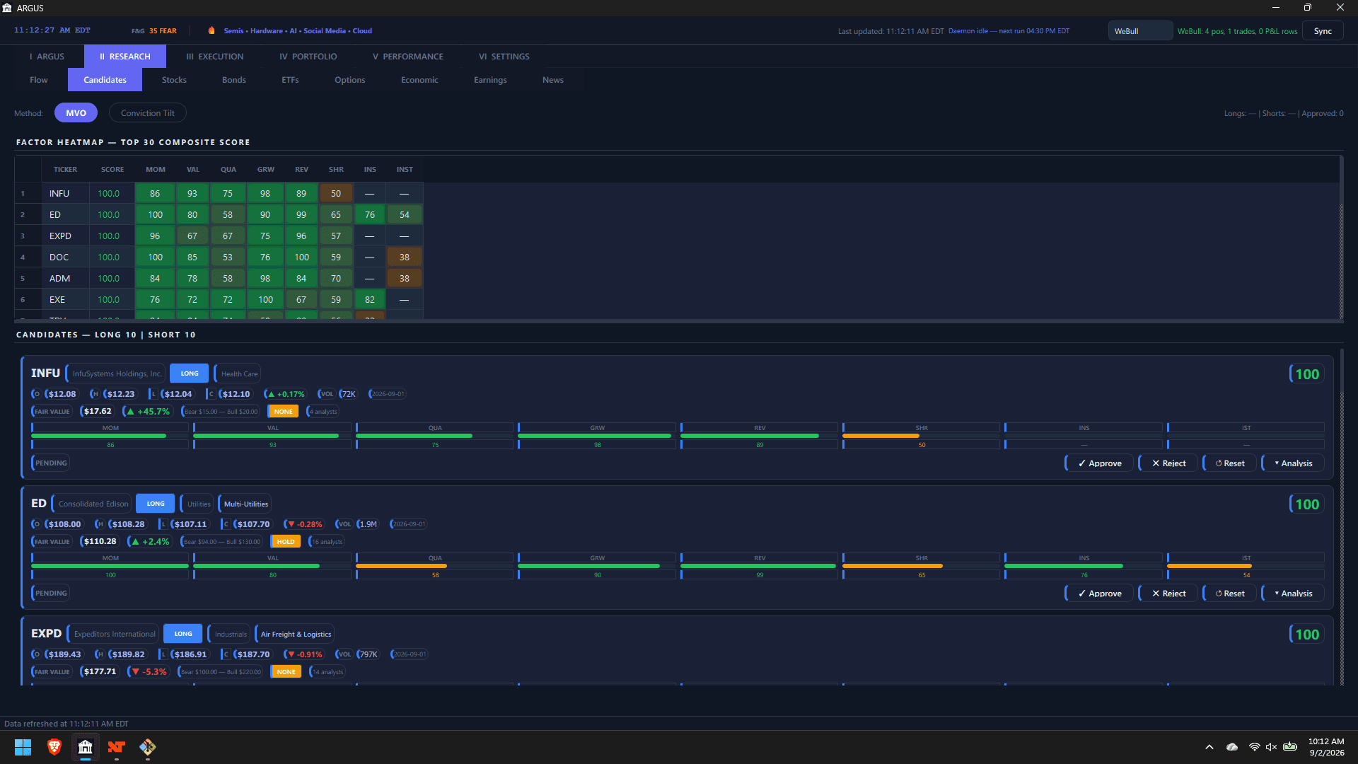
Task: Switch to the I ARGUS main tab
Action: 47,57
